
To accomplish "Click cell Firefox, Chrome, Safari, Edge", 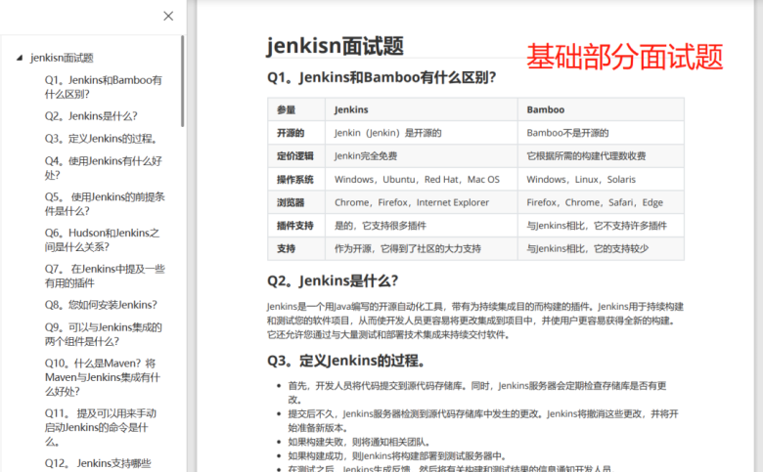I will click(x=601, y=202).
